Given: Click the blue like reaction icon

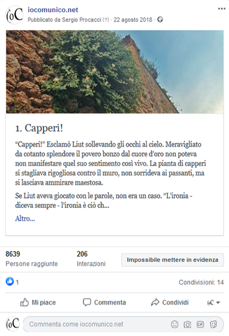Looking at the screenshot, I should [x=9, y=282].
